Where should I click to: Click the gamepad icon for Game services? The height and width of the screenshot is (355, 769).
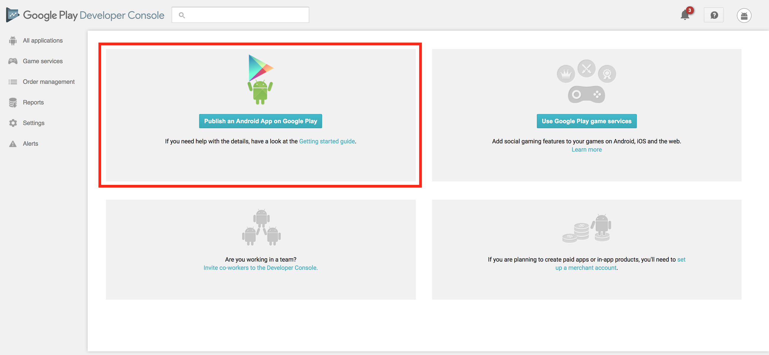click(13, 61)
